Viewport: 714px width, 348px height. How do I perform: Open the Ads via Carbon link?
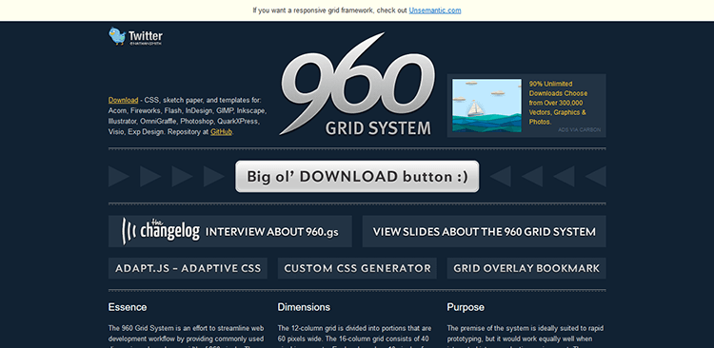click(579, 129)
